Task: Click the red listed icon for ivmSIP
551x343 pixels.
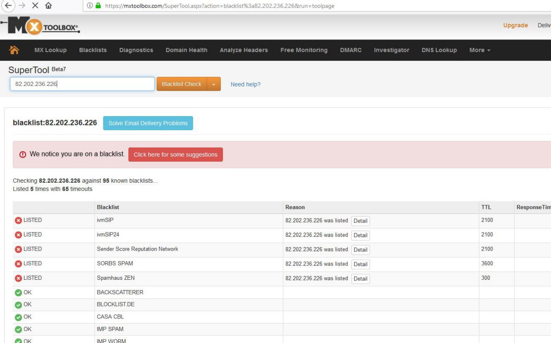Action: click(x=19, y=220)
